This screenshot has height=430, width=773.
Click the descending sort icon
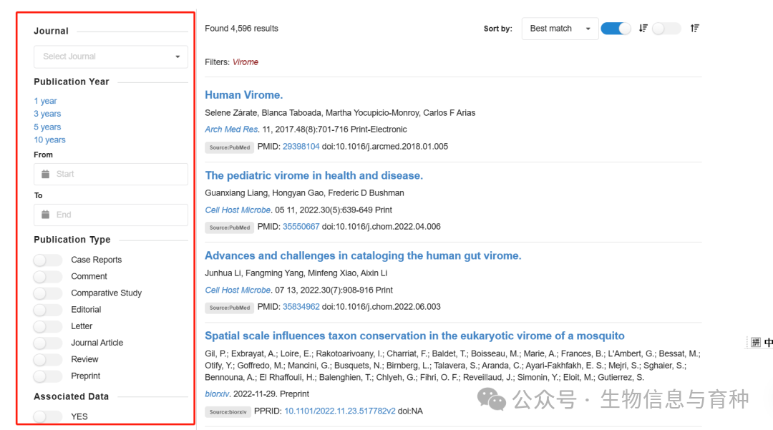point(643,29)
